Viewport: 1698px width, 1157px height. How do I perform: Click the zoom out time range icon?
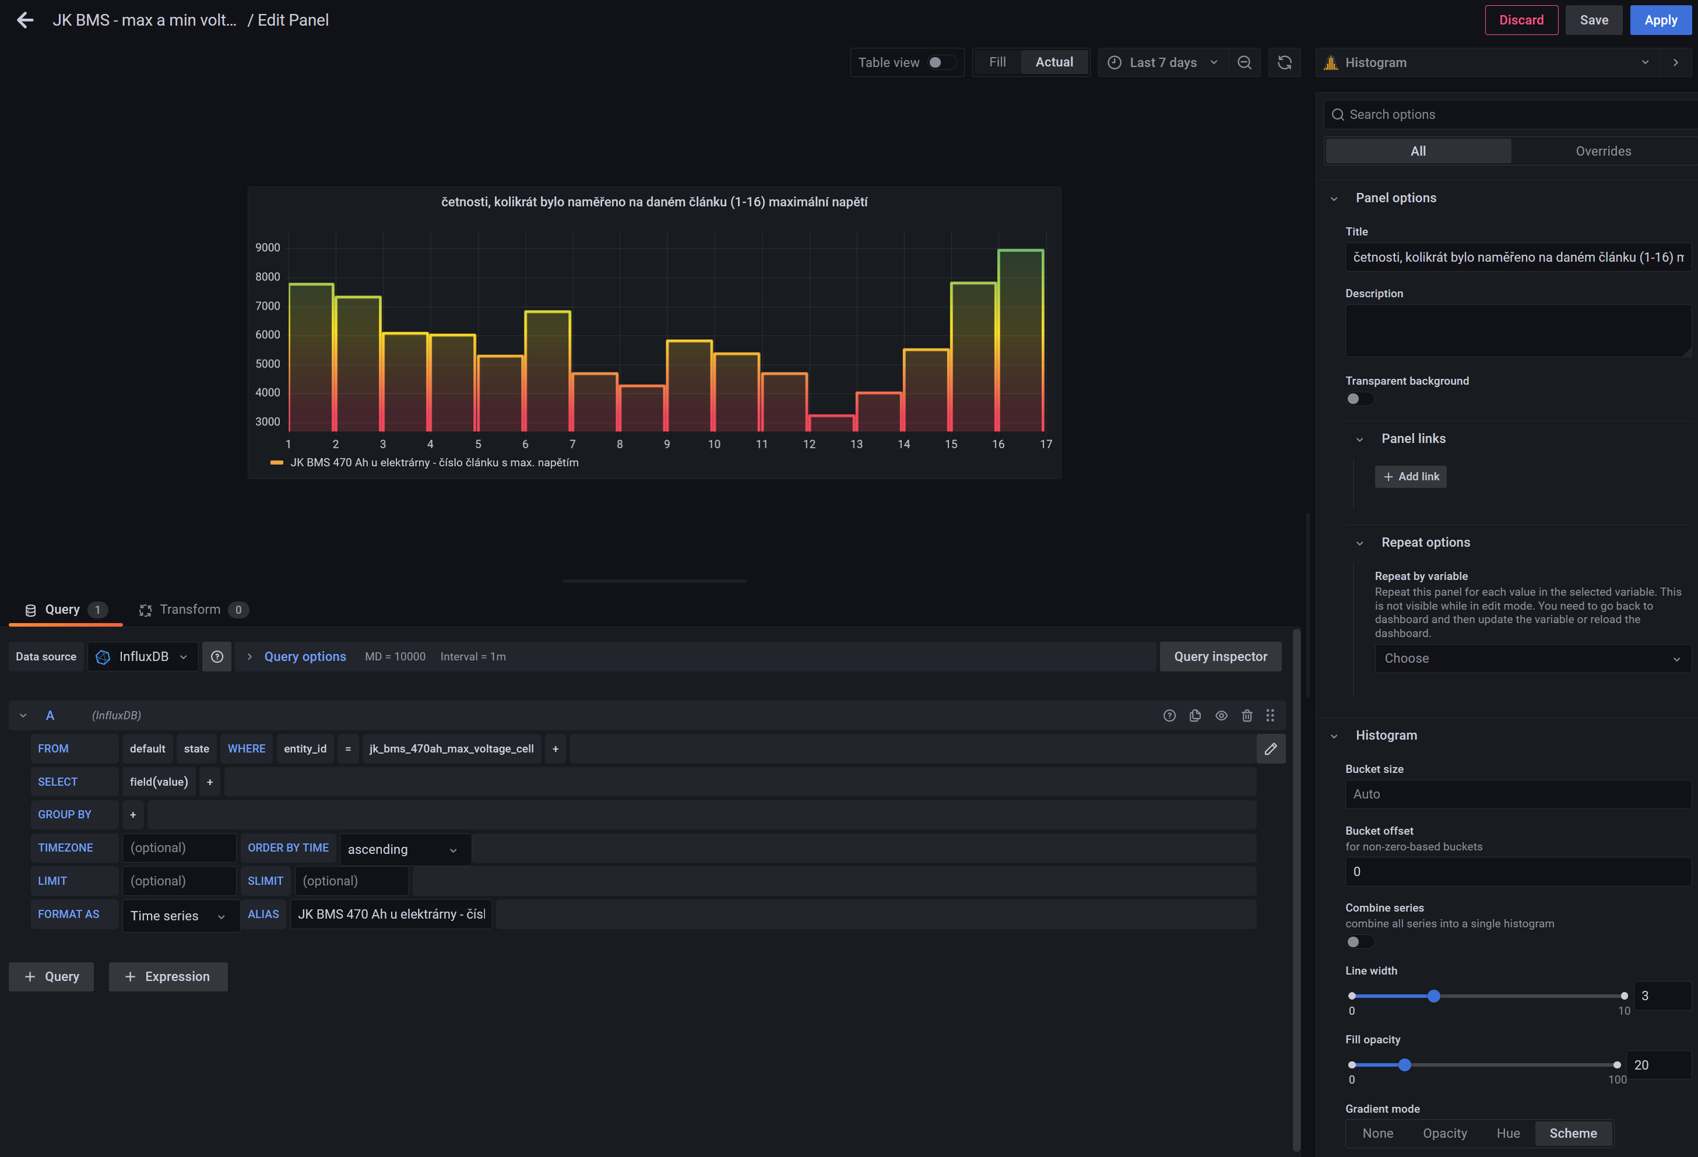(1245, 63)
